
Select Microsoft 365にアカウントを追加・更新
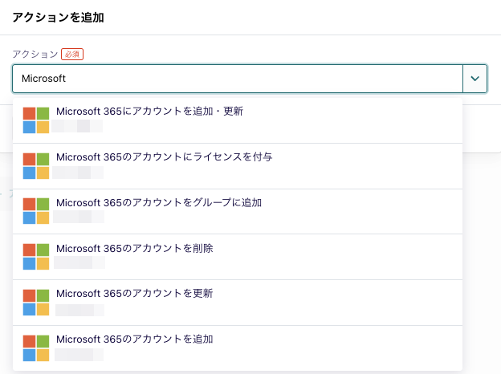point(238,120)
